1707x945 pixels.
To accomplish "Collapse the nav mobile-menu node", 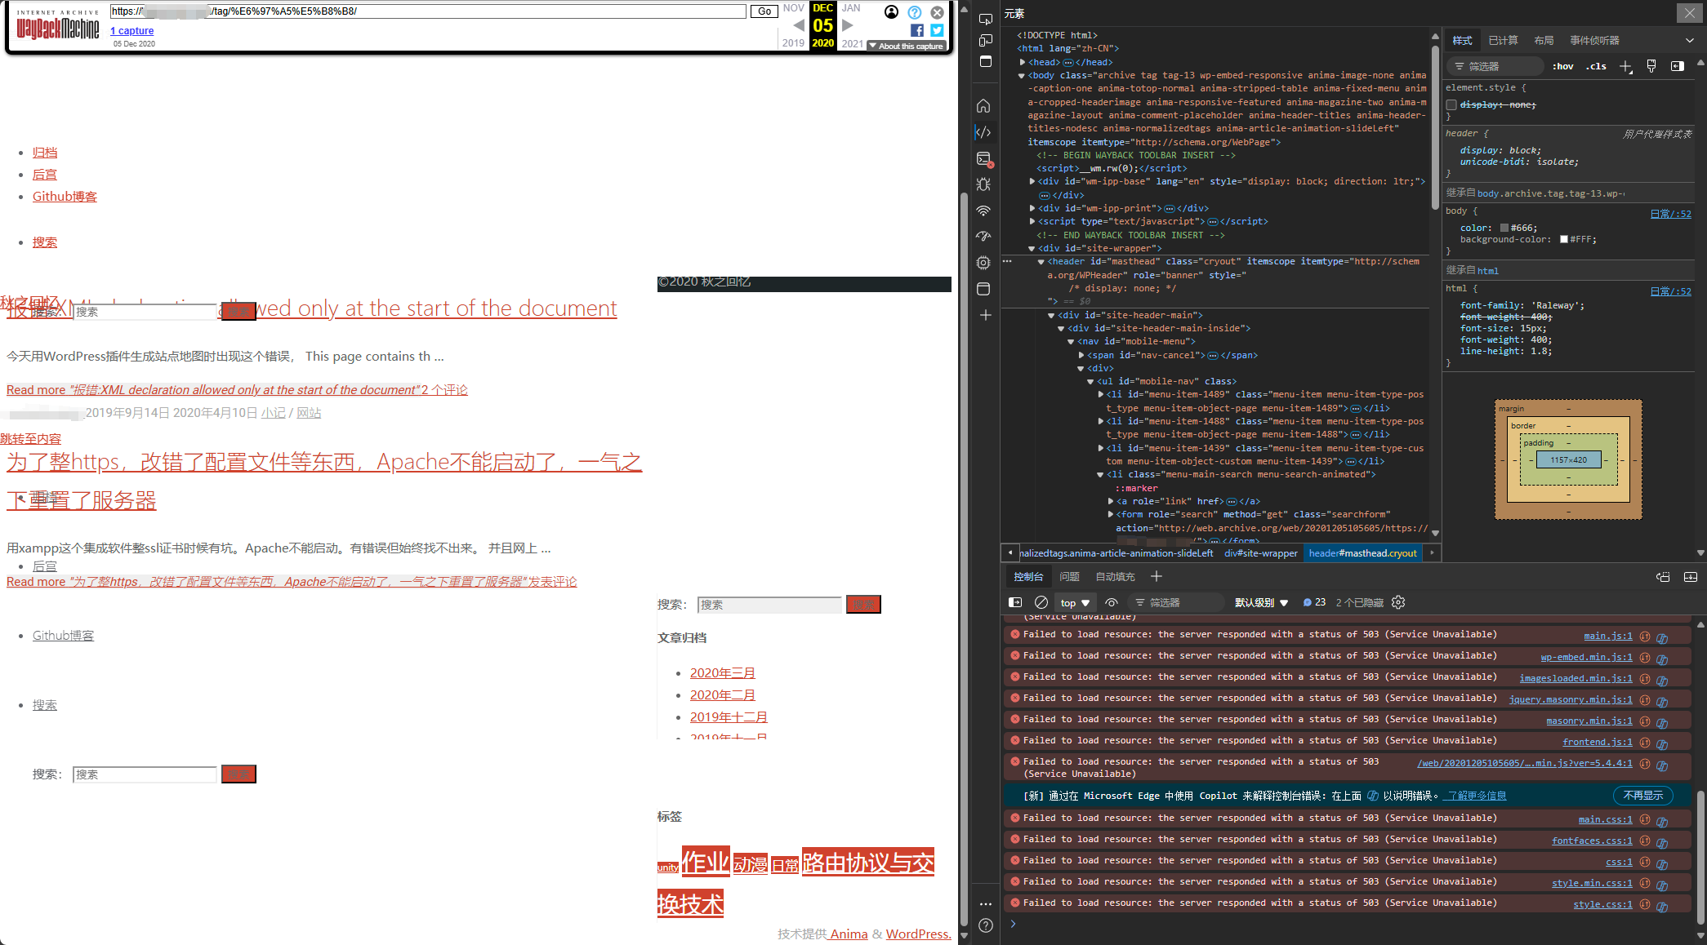I will 1071,341.
